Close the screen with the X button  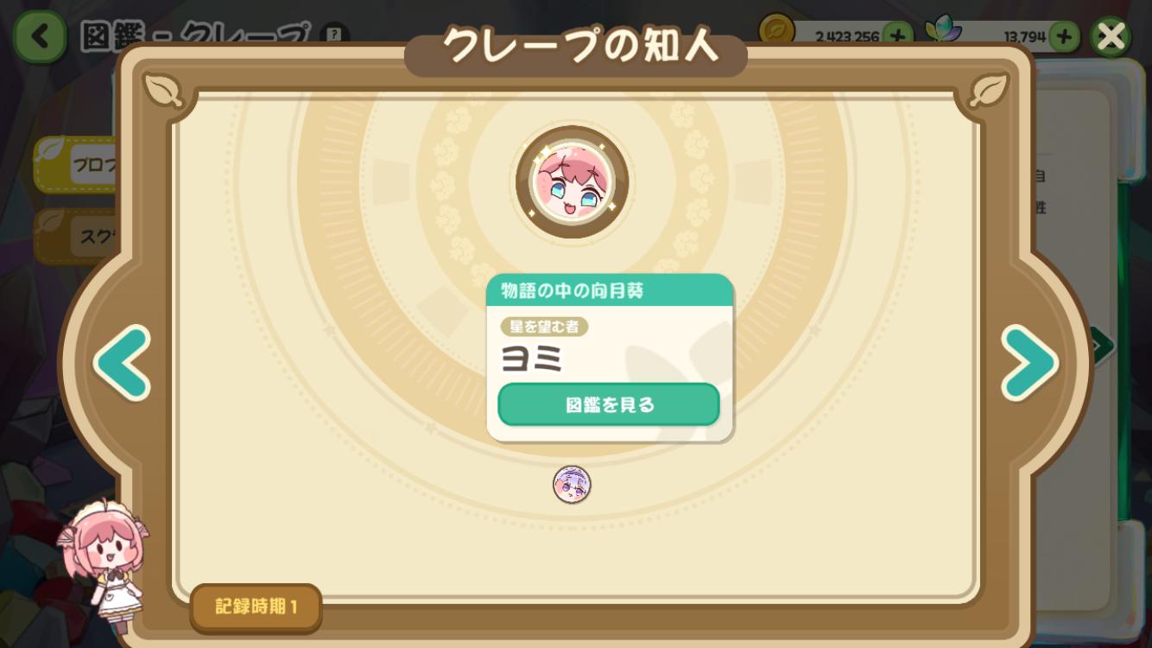[x=1111, y=36]
